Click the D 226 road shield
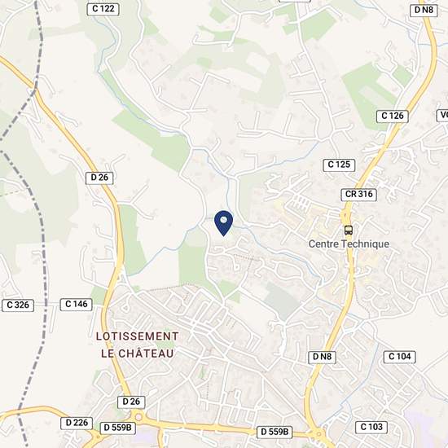 click(x=77, y=423)
